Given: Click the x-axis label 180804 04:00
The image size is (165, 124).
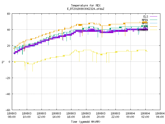Looking at the screenshot, I should tap(160, 115).
